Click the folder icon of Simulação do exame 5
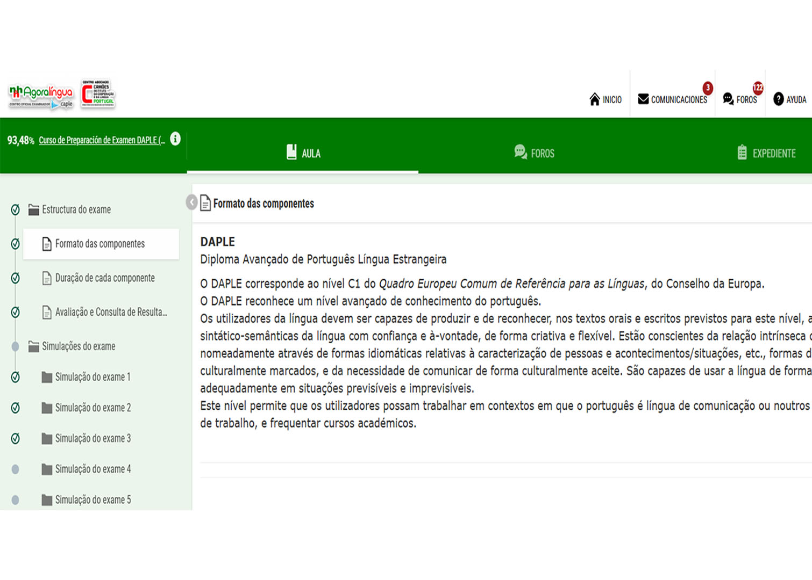This screenshot has height=580, width=812. point(47,499)
